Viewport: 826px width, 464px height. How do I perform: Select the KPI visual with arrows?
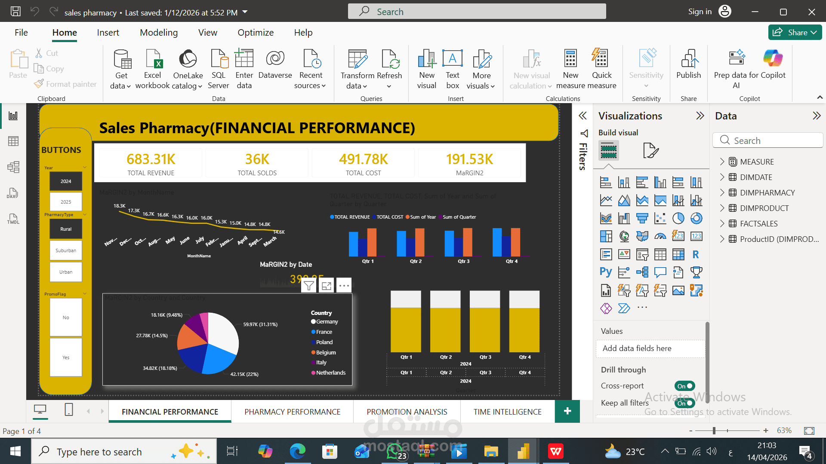624,254
